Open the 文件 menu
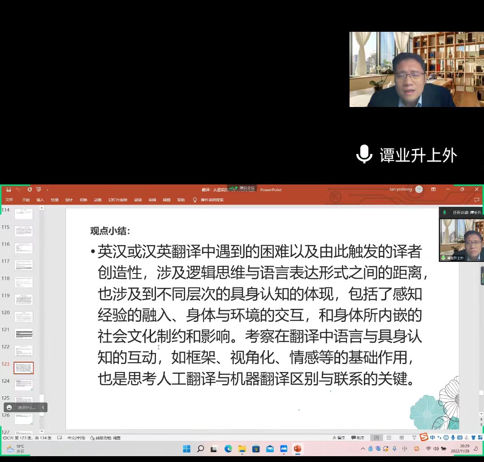The height and width of the screenshot is (462, 484). tap(9, 200)
